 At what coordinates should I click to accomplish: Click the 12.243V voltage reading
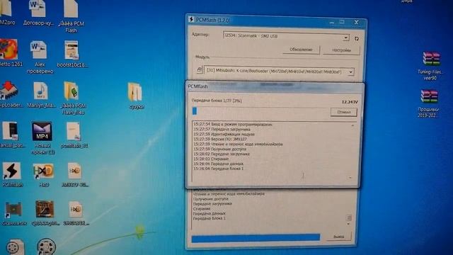click(x=350, y=102)
